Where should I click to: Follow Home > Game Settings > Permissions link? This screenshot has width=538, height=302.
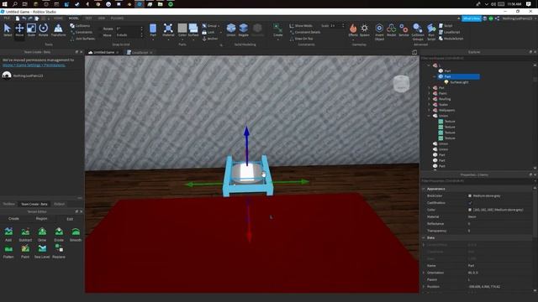34,65
